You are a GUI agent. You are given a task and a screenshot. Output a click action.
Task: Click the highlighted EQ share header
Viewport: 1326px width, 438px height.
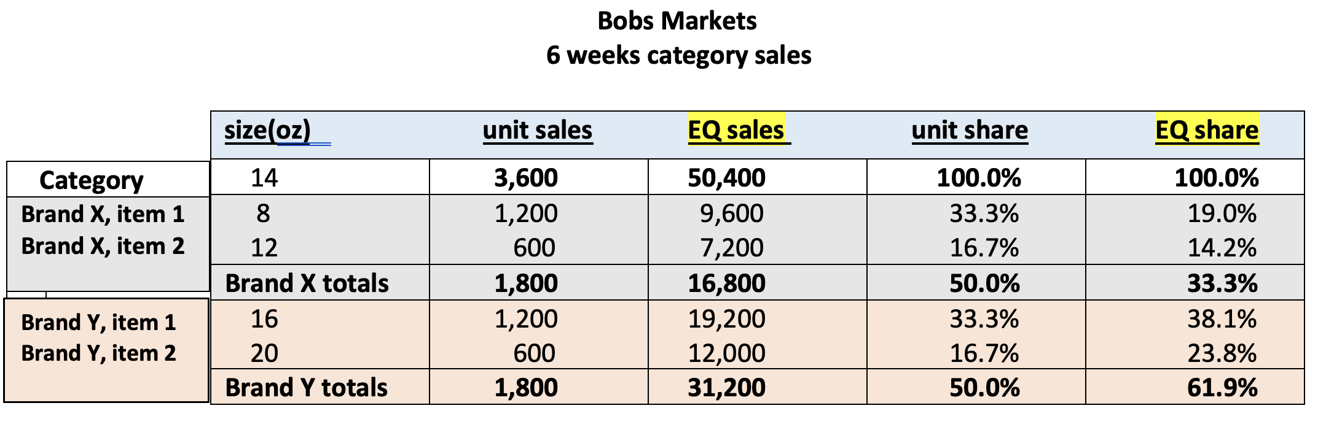pos(1207,131)
